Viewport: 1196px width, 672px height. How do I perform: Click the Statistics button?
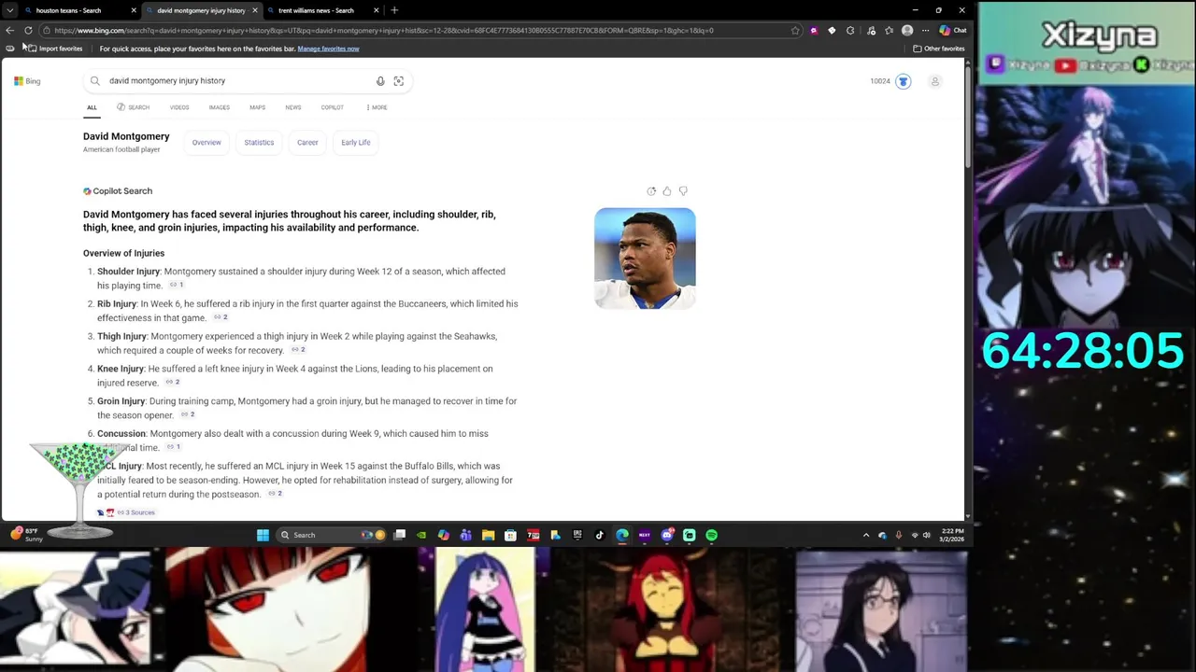[x=259, y=143]
